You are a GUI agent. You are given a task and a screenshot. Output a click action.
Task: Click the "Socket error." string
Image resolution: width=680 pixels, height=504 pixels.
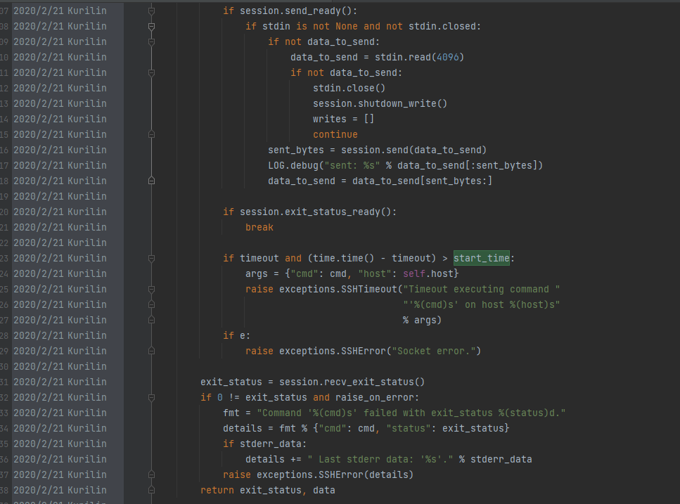(x=434, y=351)
